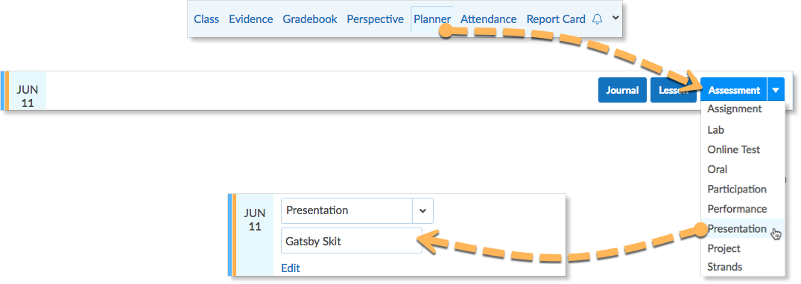Pick Presentation from the assessment menu
The image size is (801, 284).
[737, 228]
